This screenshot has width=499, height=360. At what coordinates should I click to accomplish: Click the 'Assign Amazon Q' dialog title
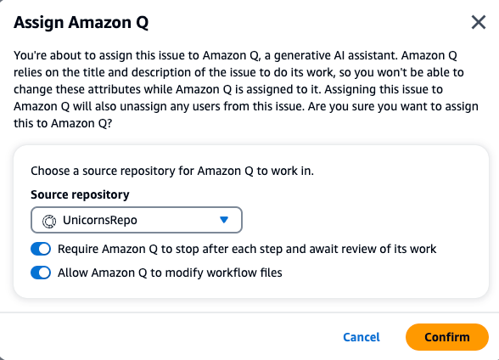(81, 23)
